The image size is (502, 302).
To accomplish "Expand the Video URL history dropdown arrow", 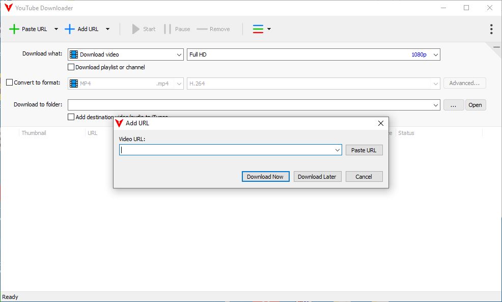I will click(x=338, y=150).
